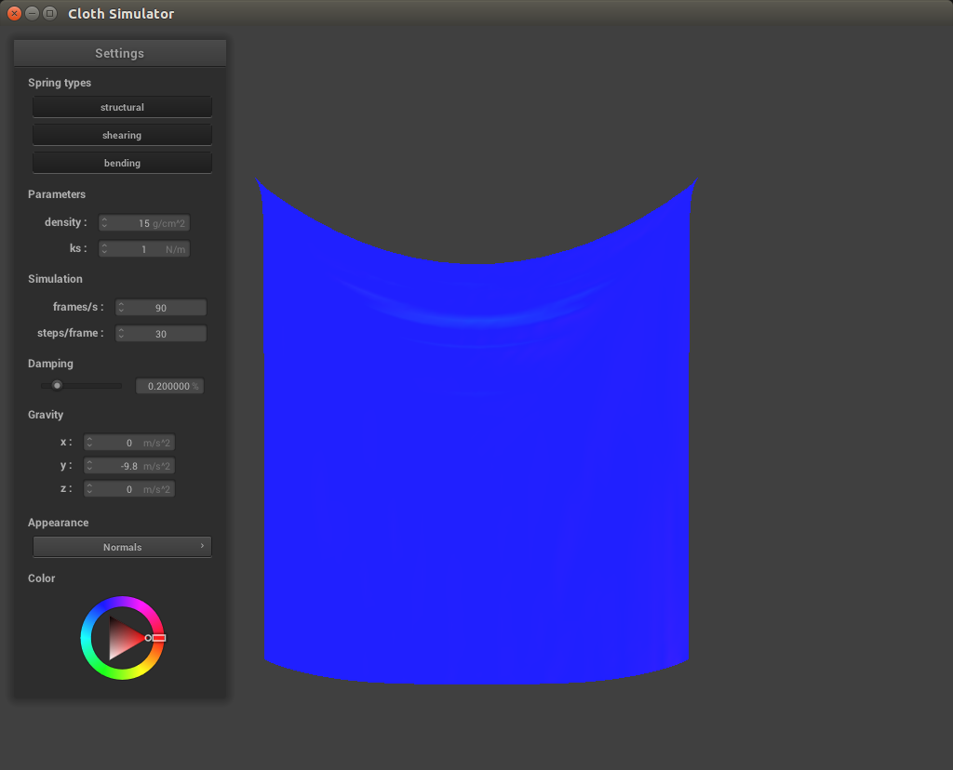Image resolution: width=953 pixels, height=770 pixels.
Task: Click the gravity y spinner arrows
Action: [89, 466]
